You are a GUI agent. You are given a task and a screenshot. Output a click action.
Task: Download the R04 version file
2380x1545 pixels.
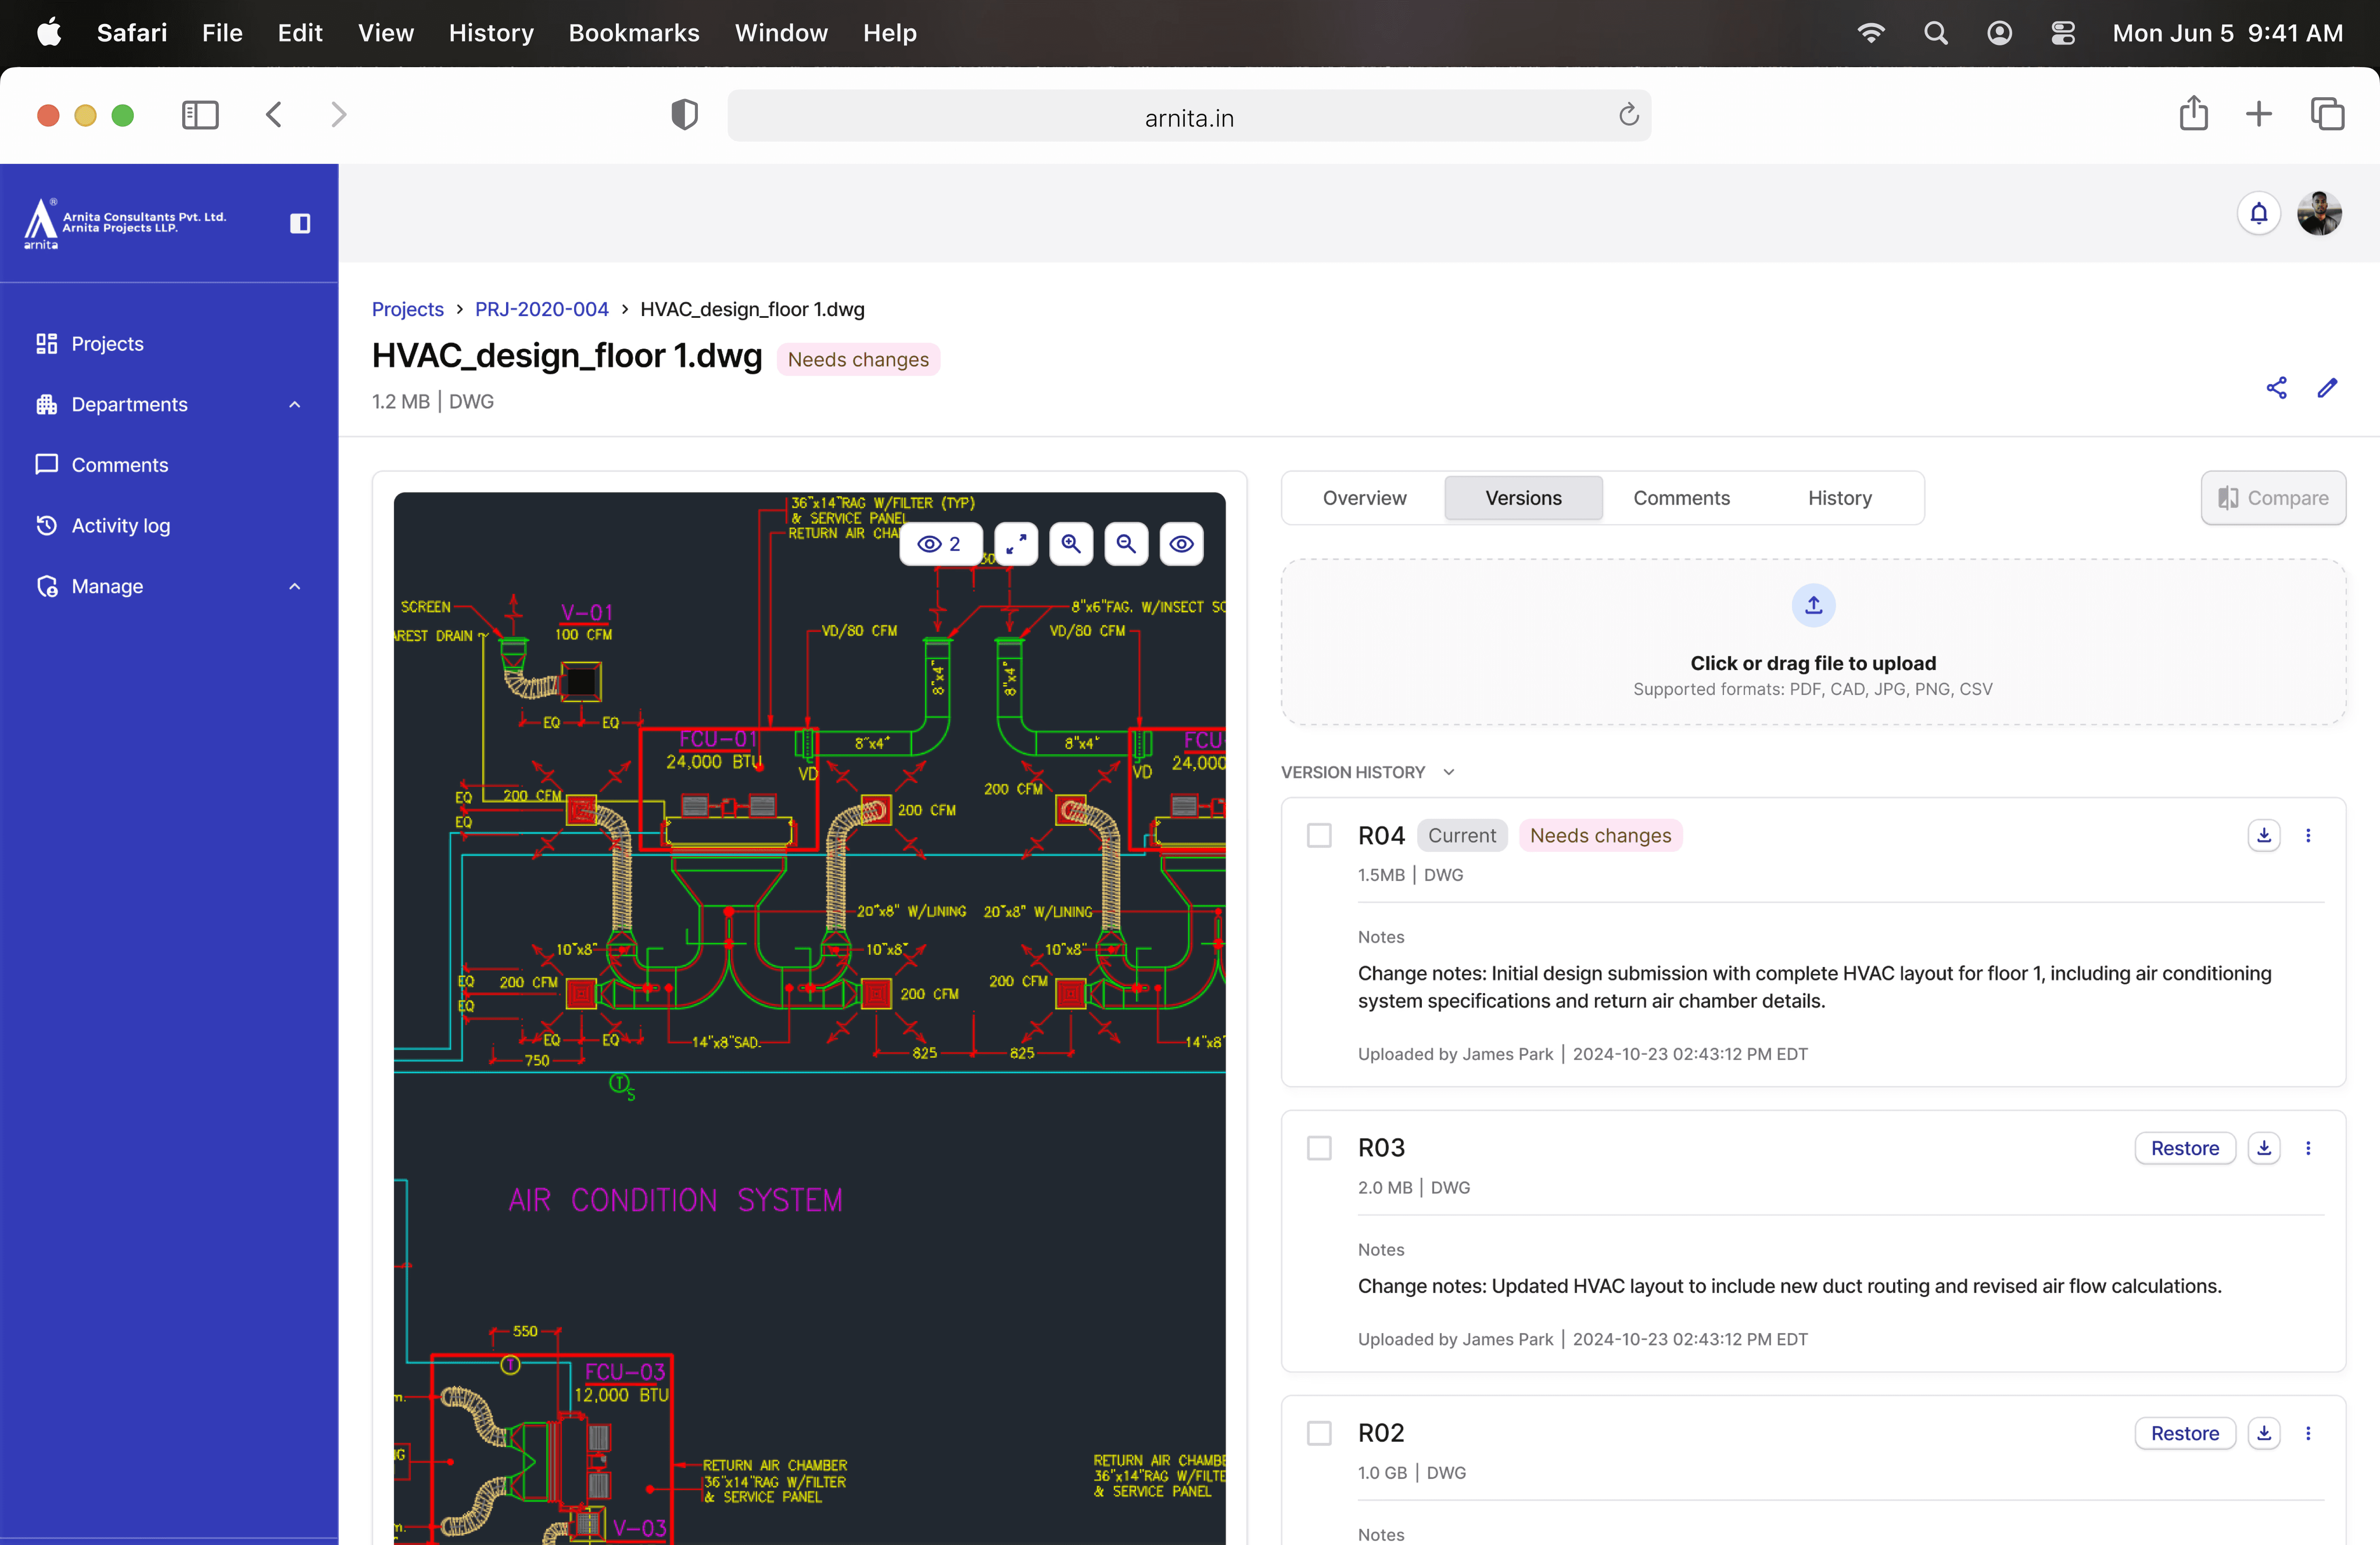click(2264, 835)
